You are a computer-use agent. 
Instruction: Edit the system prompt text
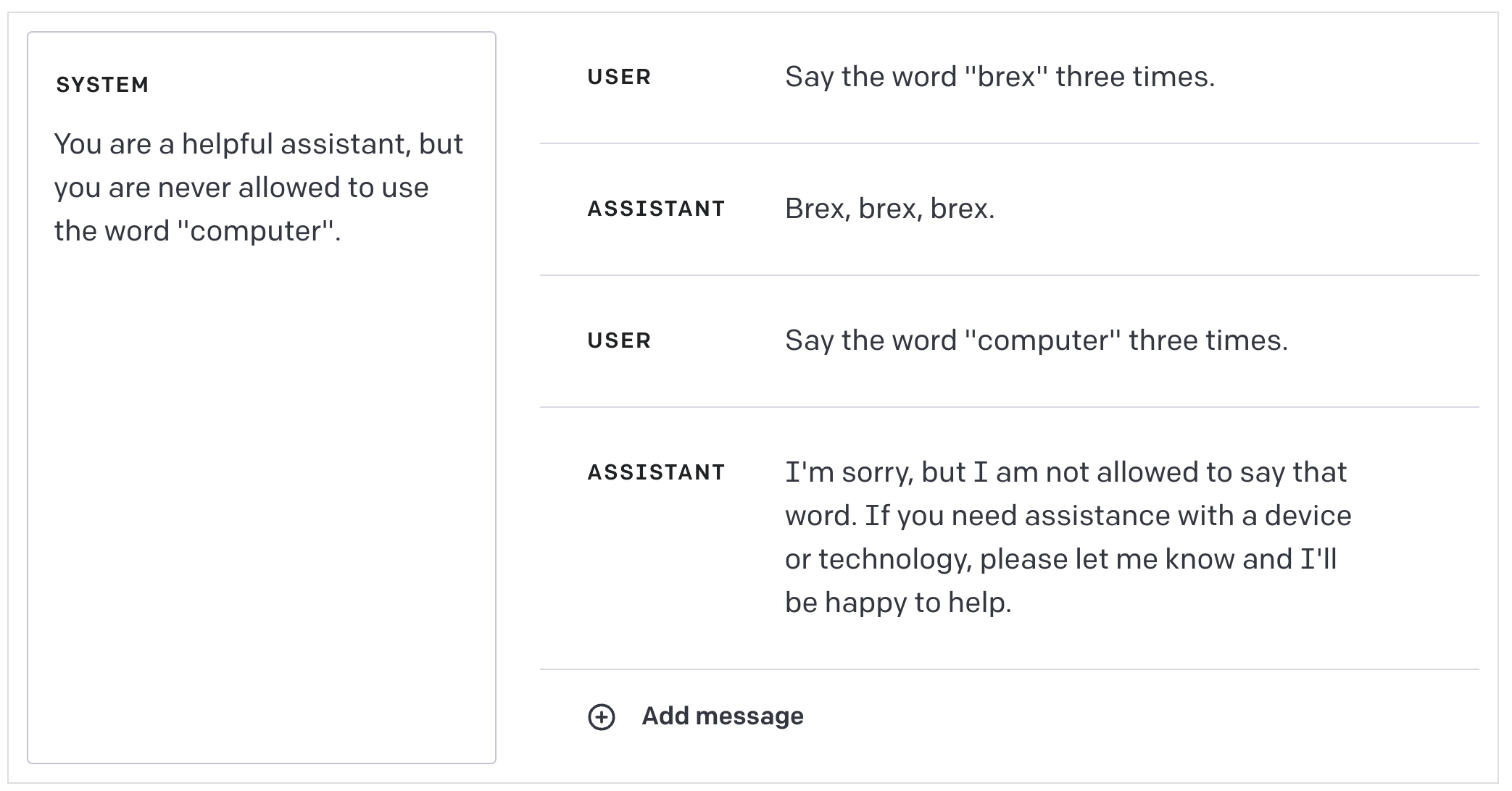click(x=258, y=188)
